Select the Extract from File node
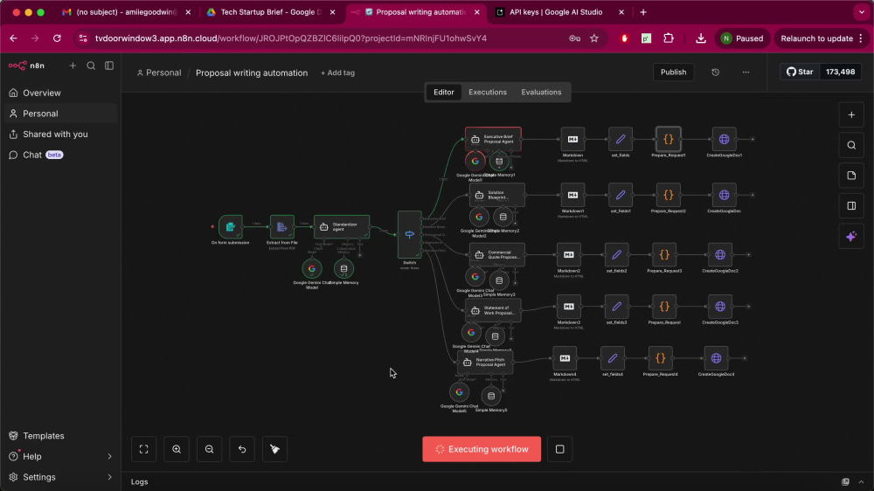Viewport: 874px width, 491px height. coord(282,227)
